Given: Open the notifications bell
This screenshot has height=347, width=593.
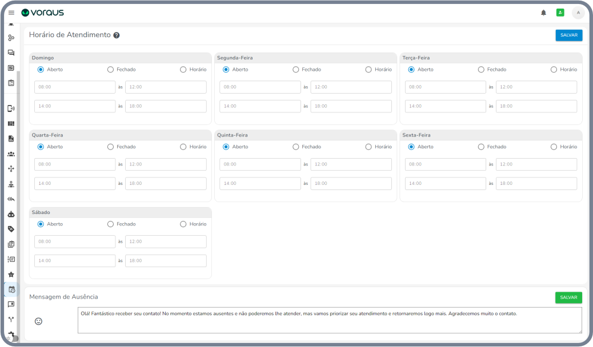Looking at the screenshot, I should pos(543,13).
